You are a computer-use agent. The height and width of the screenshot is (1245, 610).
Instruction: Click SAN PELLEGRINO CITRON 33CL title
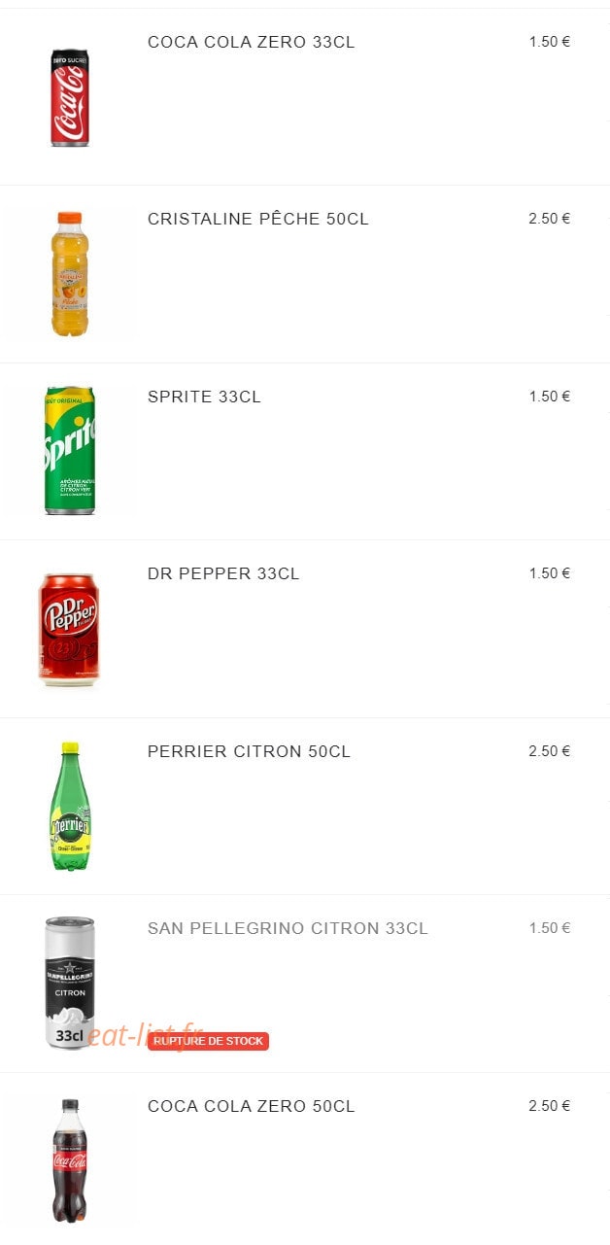point(288,929)
